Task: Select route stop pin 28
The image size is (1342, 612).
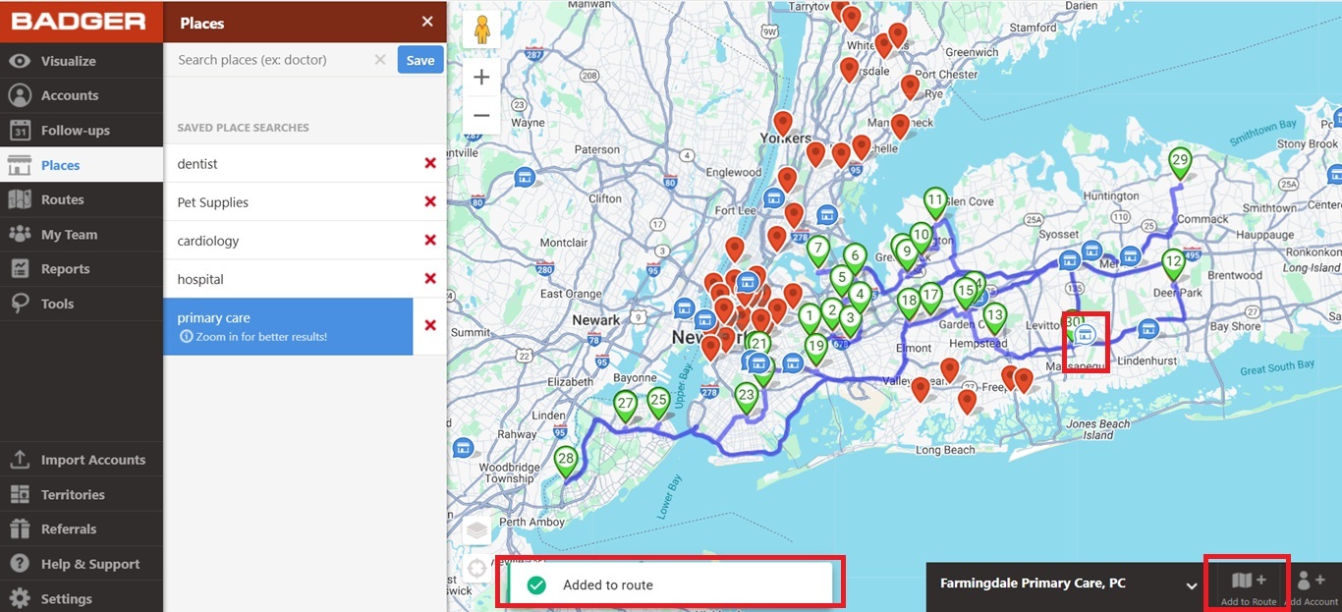Action: coord(565,462)
